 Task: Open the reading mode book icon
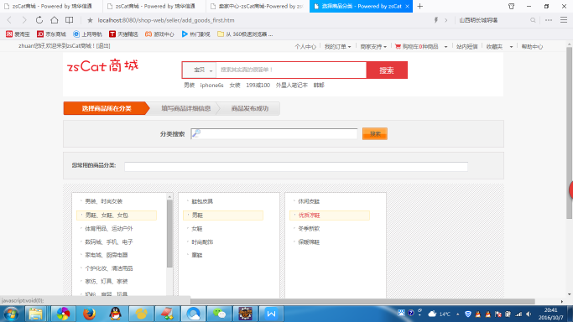click(x=69, y=20)
